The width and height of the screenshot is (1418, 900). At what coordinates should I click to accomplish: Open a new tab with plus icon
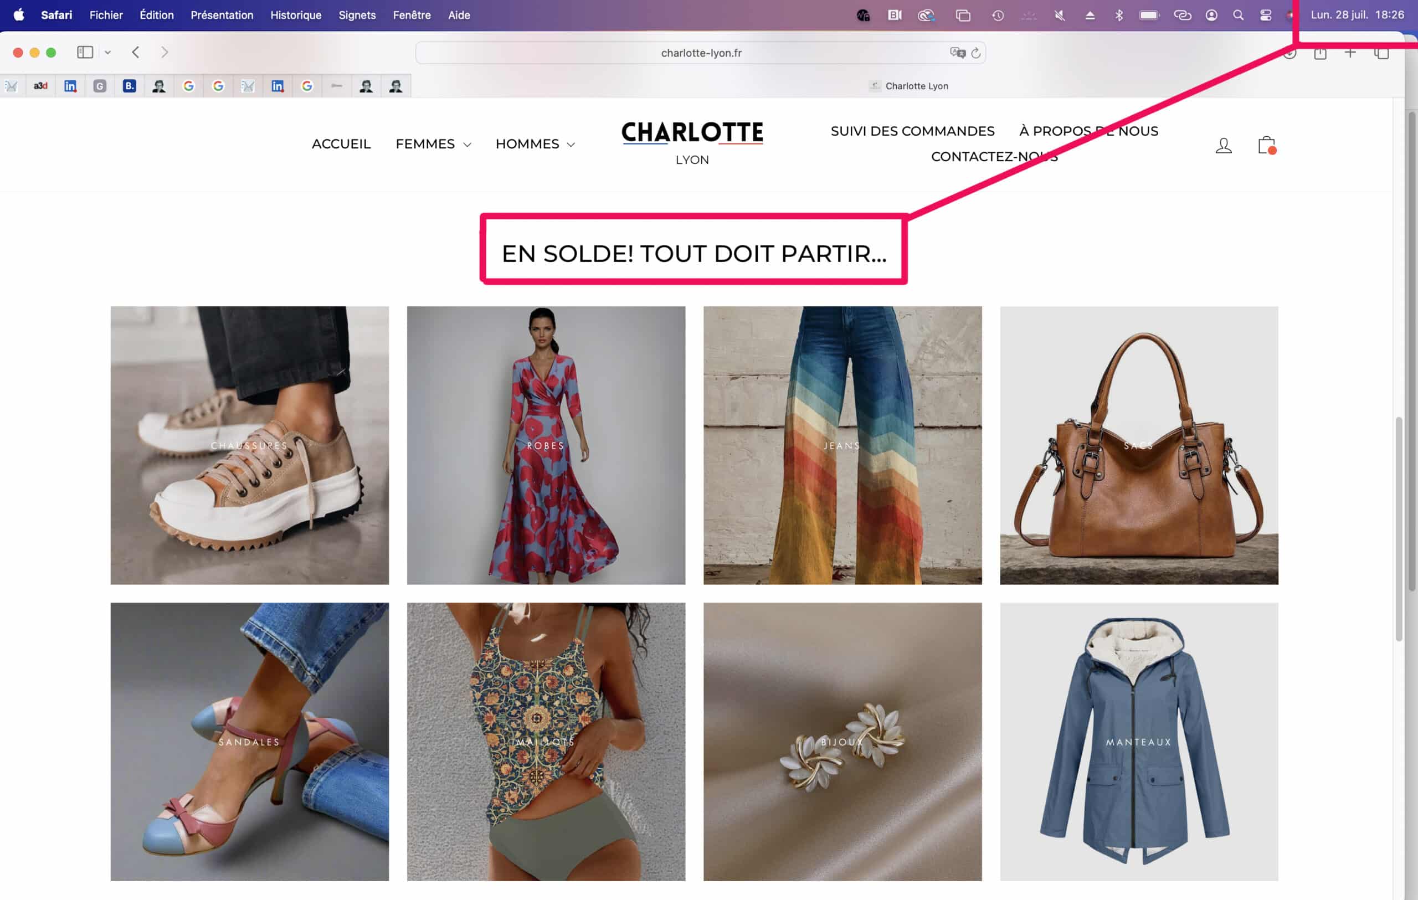[1350, 53]
